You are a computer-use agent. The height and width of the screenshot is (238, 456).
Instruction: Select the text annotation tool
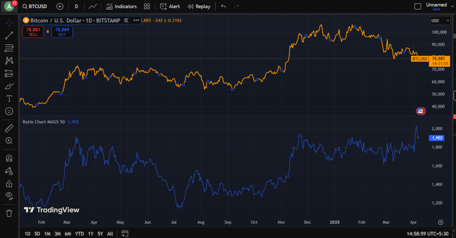pyautogui.click(x=9, y=99)
